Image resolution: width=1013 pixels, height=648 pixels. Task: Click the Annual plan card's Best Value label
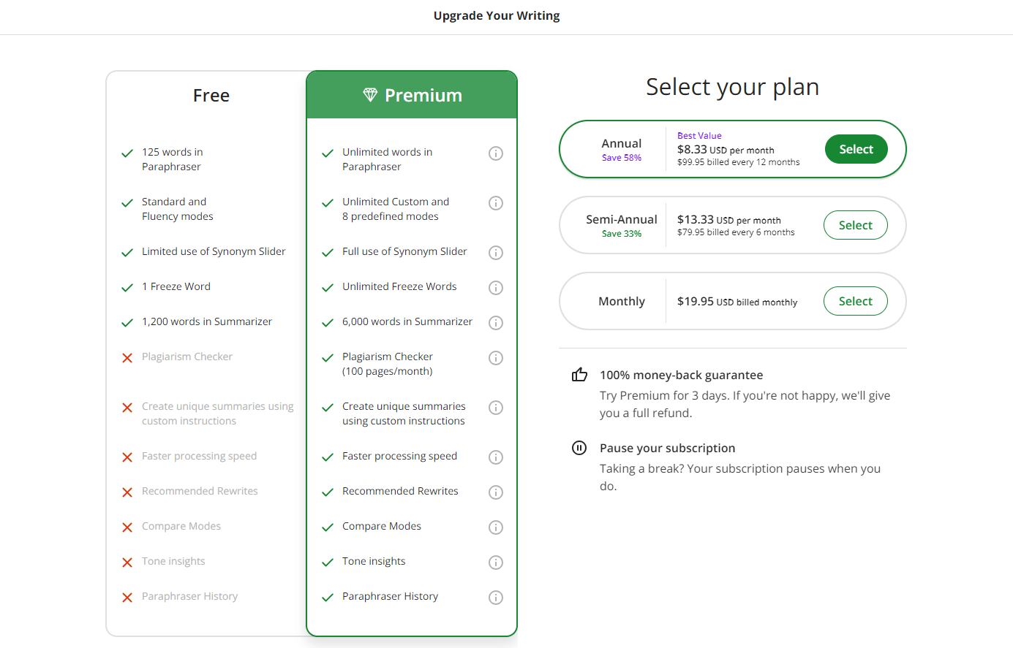[699, 136]
